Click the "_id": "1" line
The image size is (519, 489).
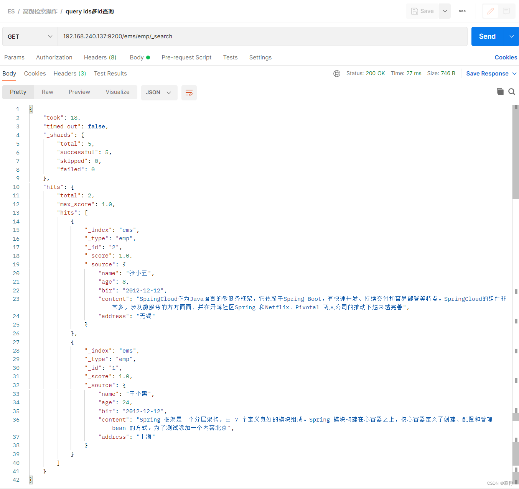point(103,368)
